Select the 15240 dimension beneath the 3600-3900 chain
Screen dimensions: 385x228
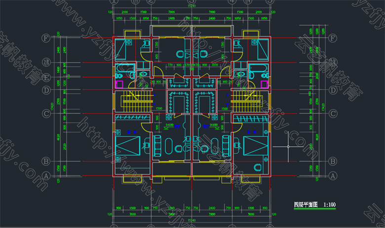[192, 221]
